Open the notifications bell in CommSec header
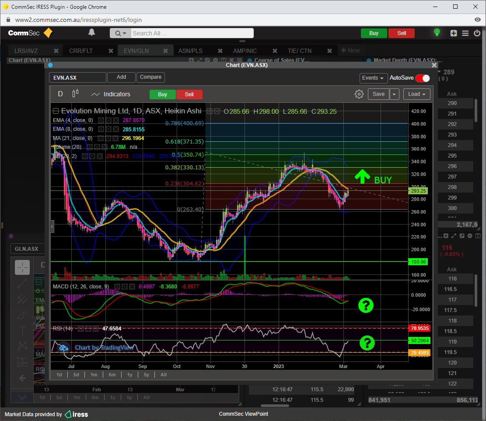Image resolution: width=486 pixels, height=421 pixels. [92, 32]
